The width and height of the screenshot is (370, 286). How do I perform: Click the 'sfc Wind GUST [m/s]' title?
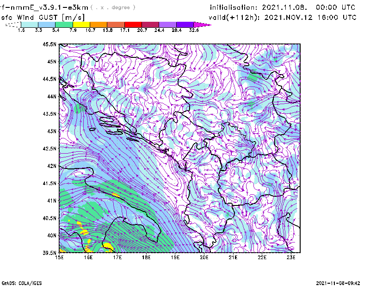click(43, 18)
